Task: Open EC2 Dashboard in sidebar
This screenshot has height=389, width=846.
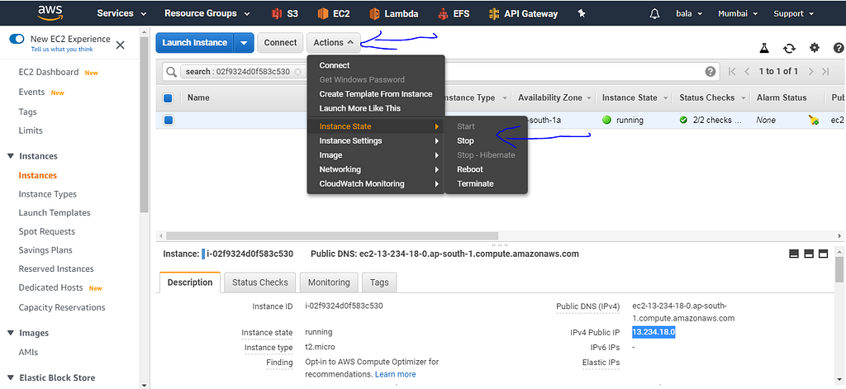Action: (49, 72)
